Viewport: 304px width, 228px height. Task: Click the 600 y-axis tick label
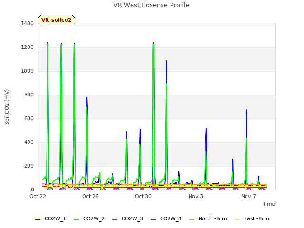pos(29,118)
